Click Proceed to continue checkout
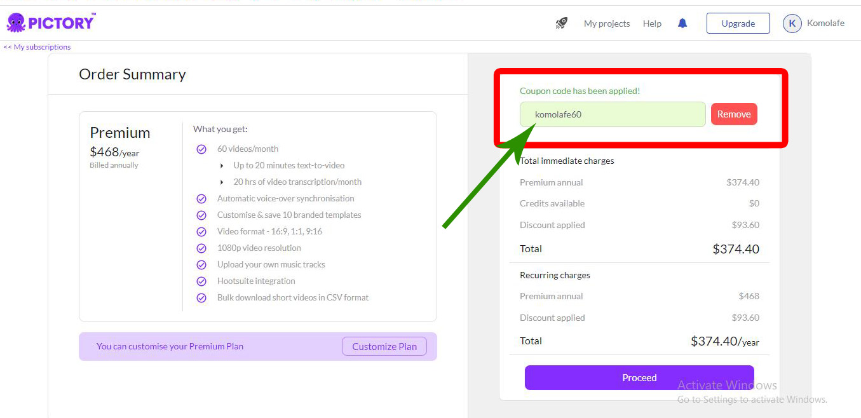The height and width of the screenshot is (418, 861). pos(639,377)
